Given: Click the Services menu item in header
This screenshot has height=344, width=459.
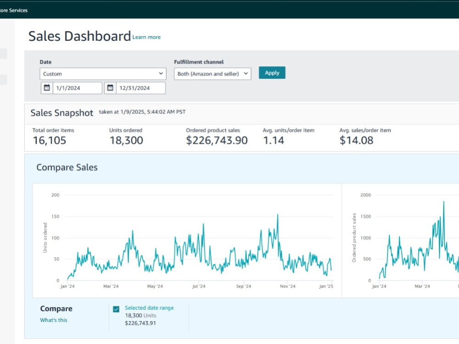Looking at the screenshot, I should click(x=14, y=10).
